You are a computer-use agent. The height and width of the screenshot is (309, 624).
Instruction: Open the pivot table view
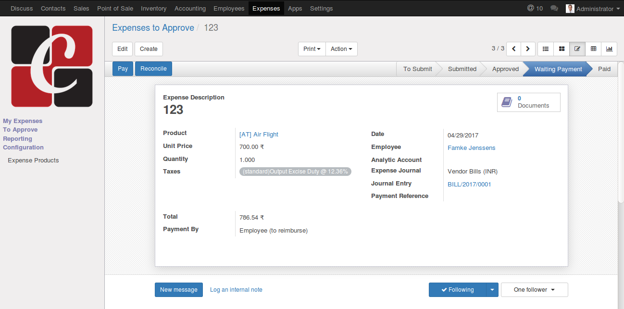point(593,49)
